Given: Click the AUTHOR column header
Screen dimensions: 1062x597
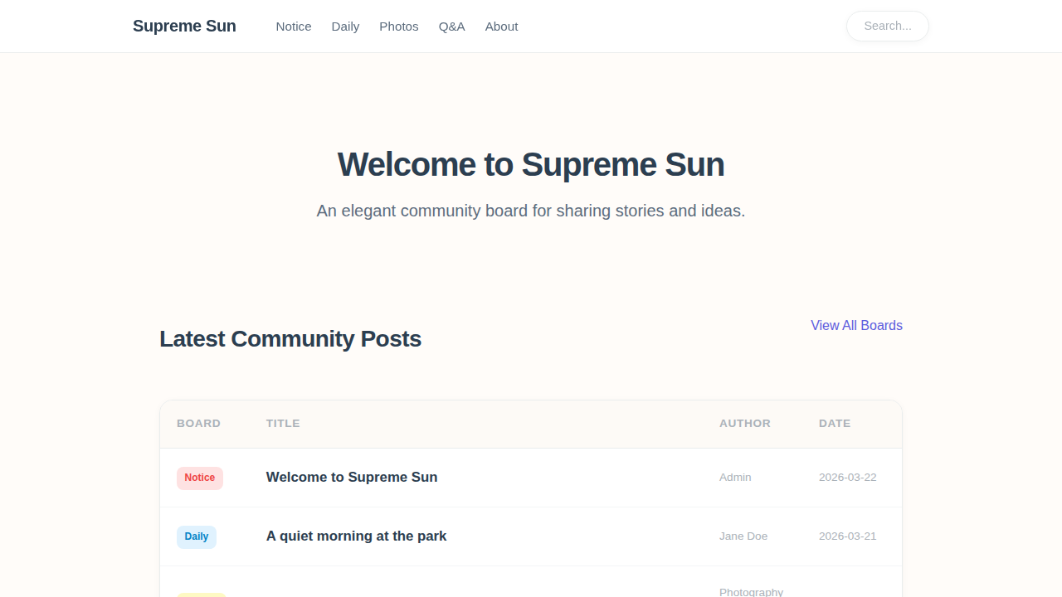Looking at the screenshot, I should 744,423.
